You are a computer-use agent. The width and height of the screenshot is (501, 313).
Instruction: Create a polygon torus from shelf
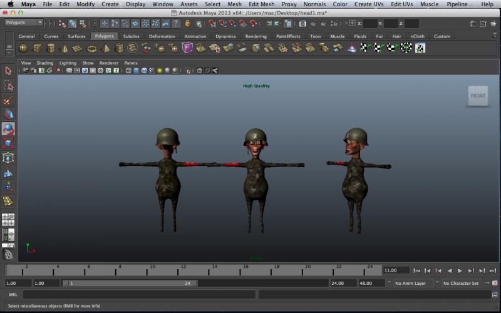[92, 48]
